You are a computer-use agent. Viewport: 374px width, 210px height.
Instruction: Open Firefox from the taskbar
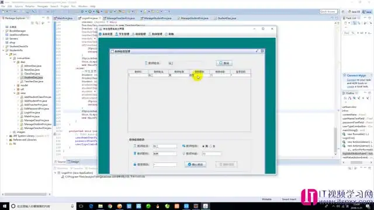click(x=119, y=206)
